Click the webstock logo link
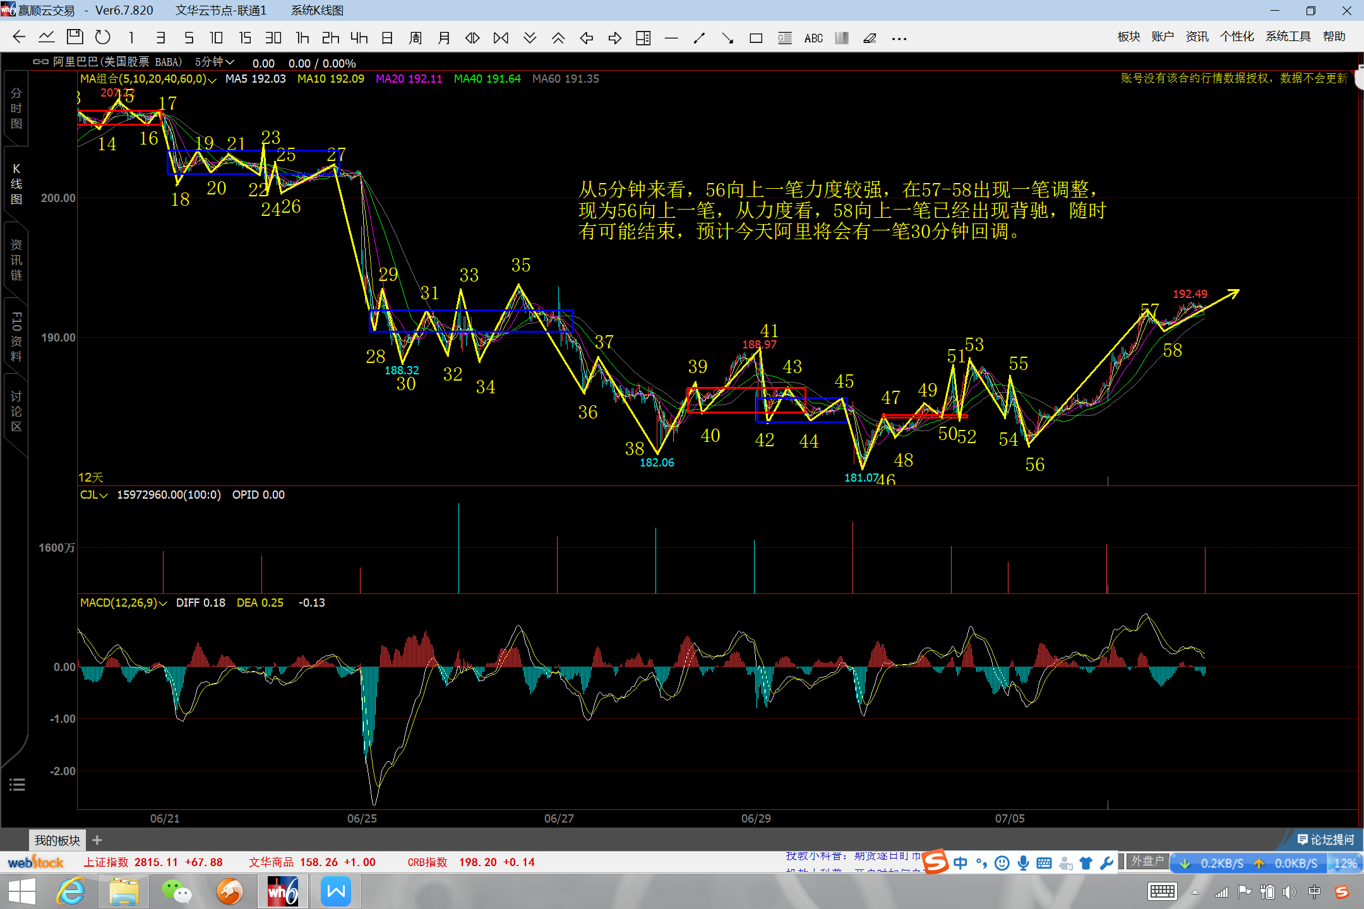 (x=35, y=862)
